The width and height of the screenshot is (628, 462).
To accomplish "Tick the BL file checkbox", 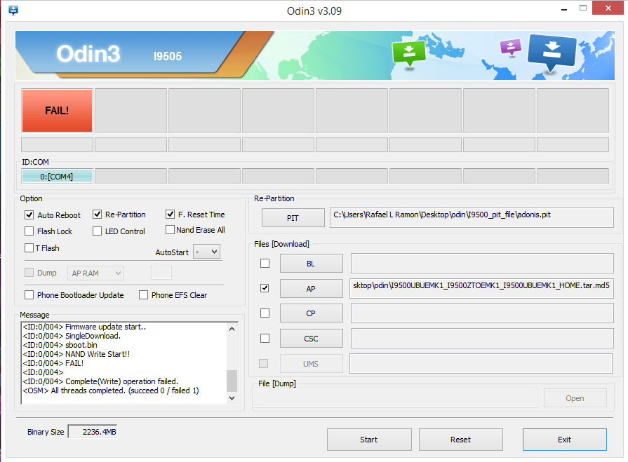I will [x=265, y=263].
